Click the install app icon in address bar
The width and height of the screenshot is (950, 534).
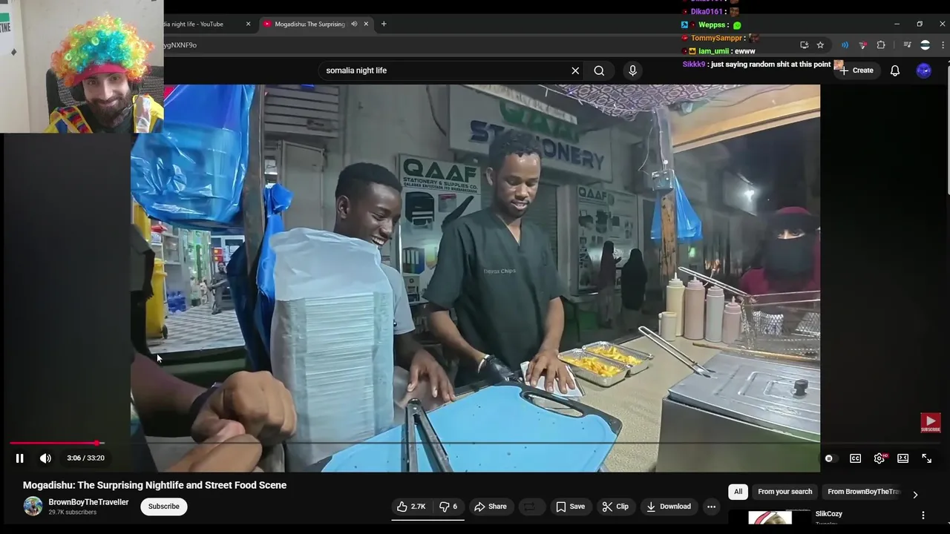(804, 45)
